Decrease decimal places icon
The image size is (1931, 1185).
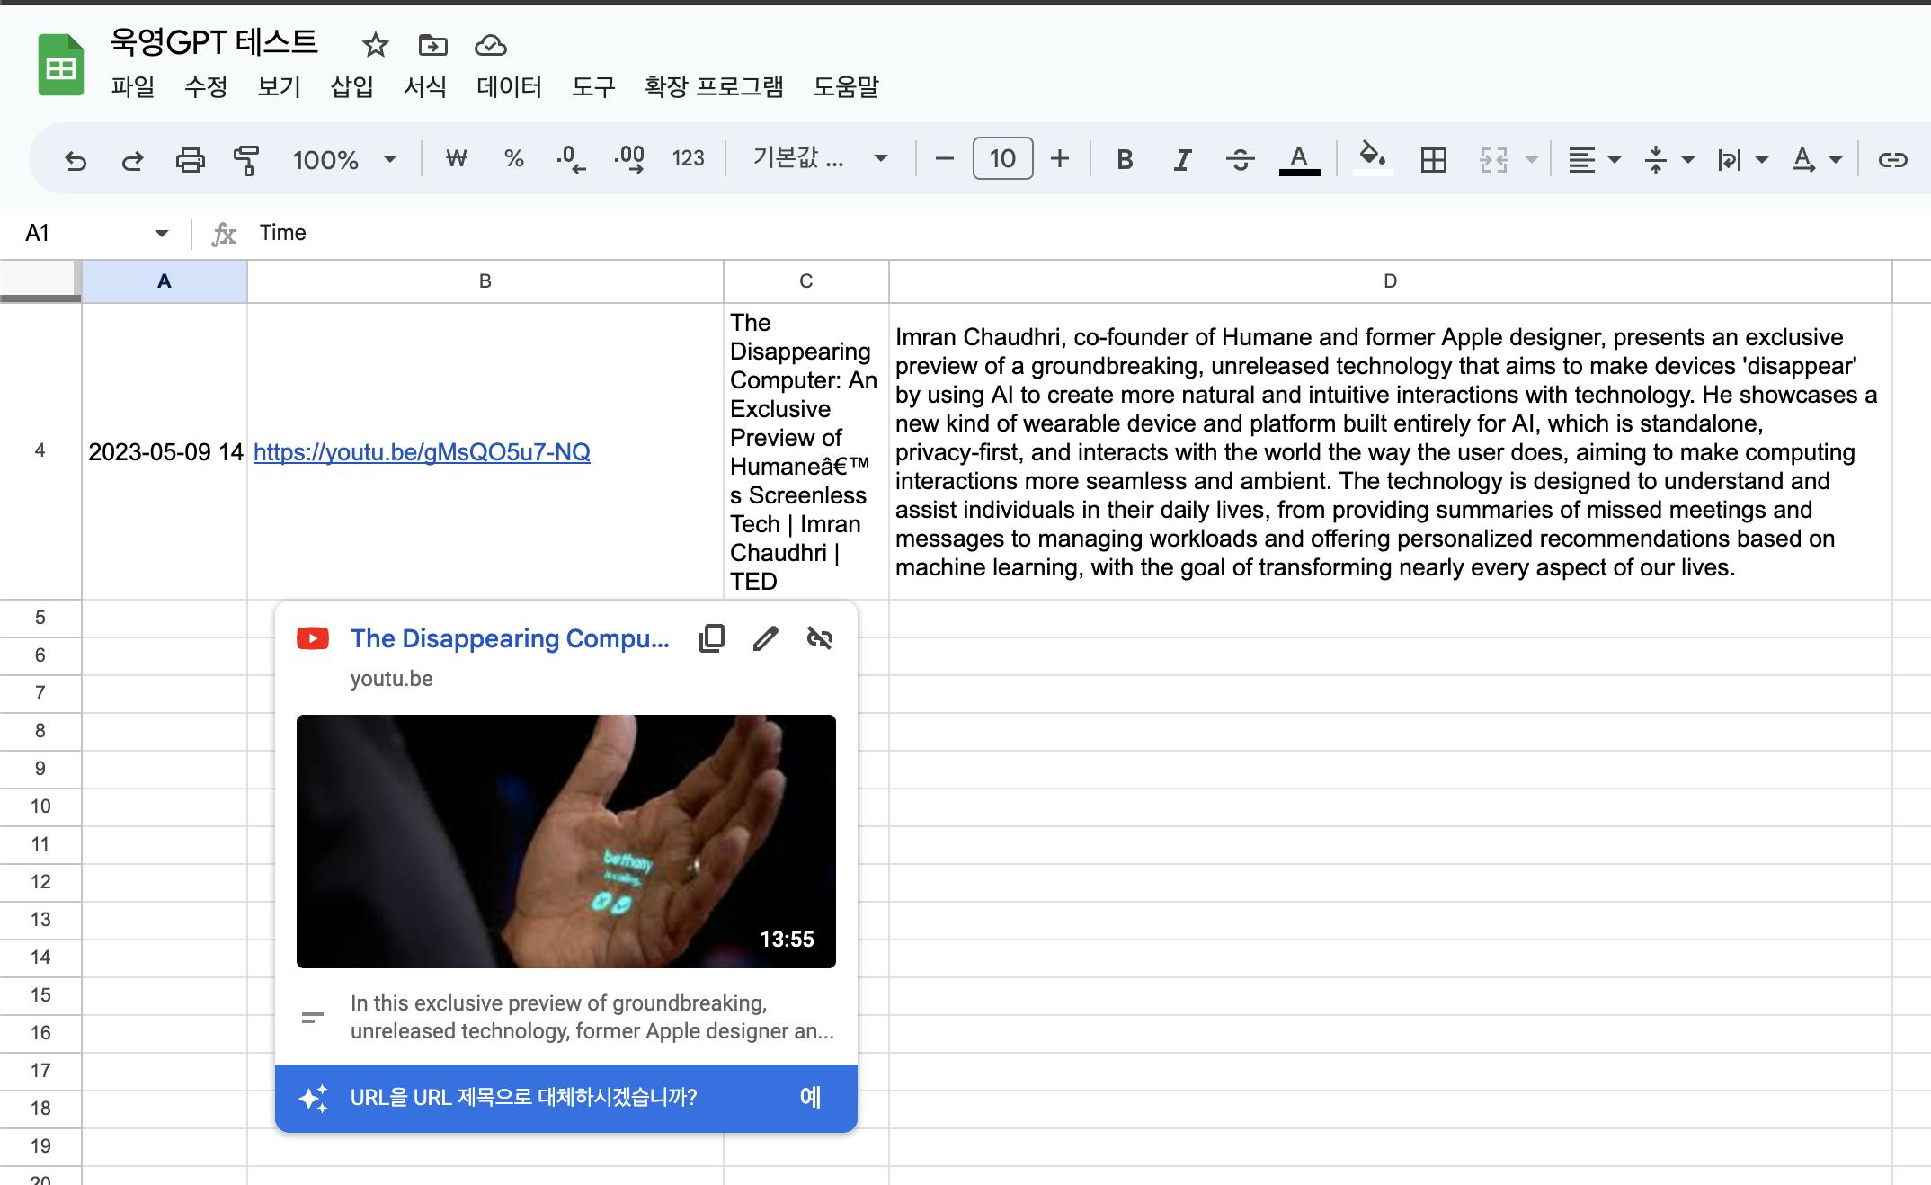tap(571, 159)
